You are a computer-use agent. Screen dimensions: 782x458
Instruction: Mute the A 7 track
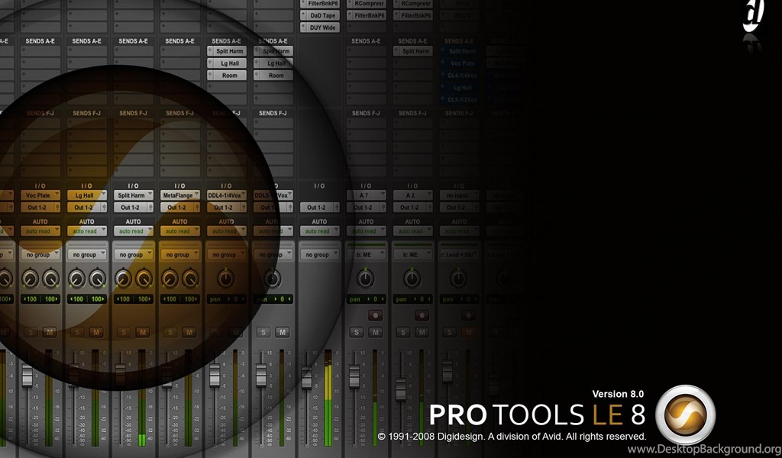(x=375, y=332)
